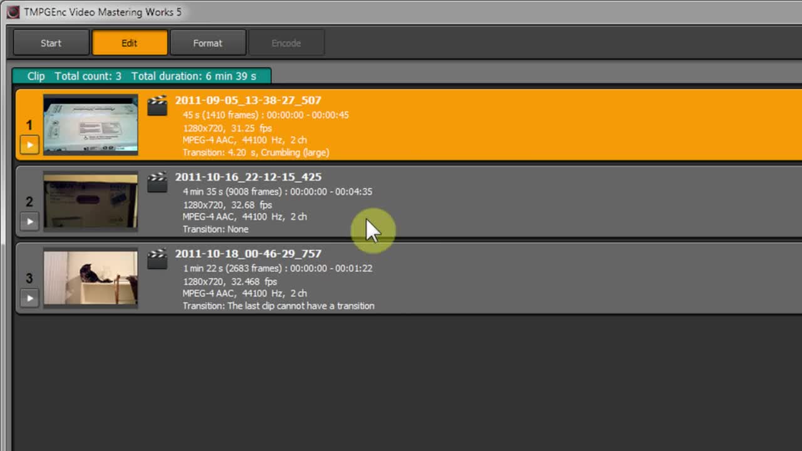Click clip number 2 label
Viewport: 802px width, 451px height.
pos(29,202)
